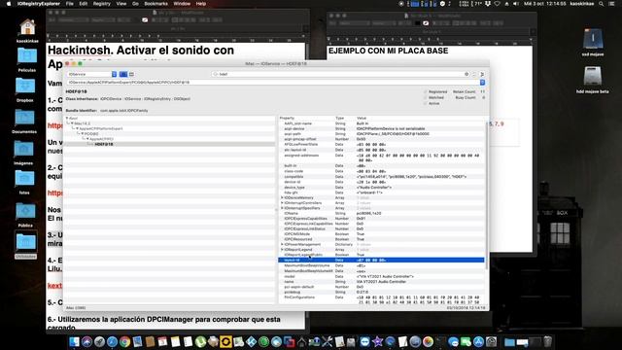This screenshot has height=350, width=622.
Task: Open Kodi icon in the dock
Action: (251, 341)
